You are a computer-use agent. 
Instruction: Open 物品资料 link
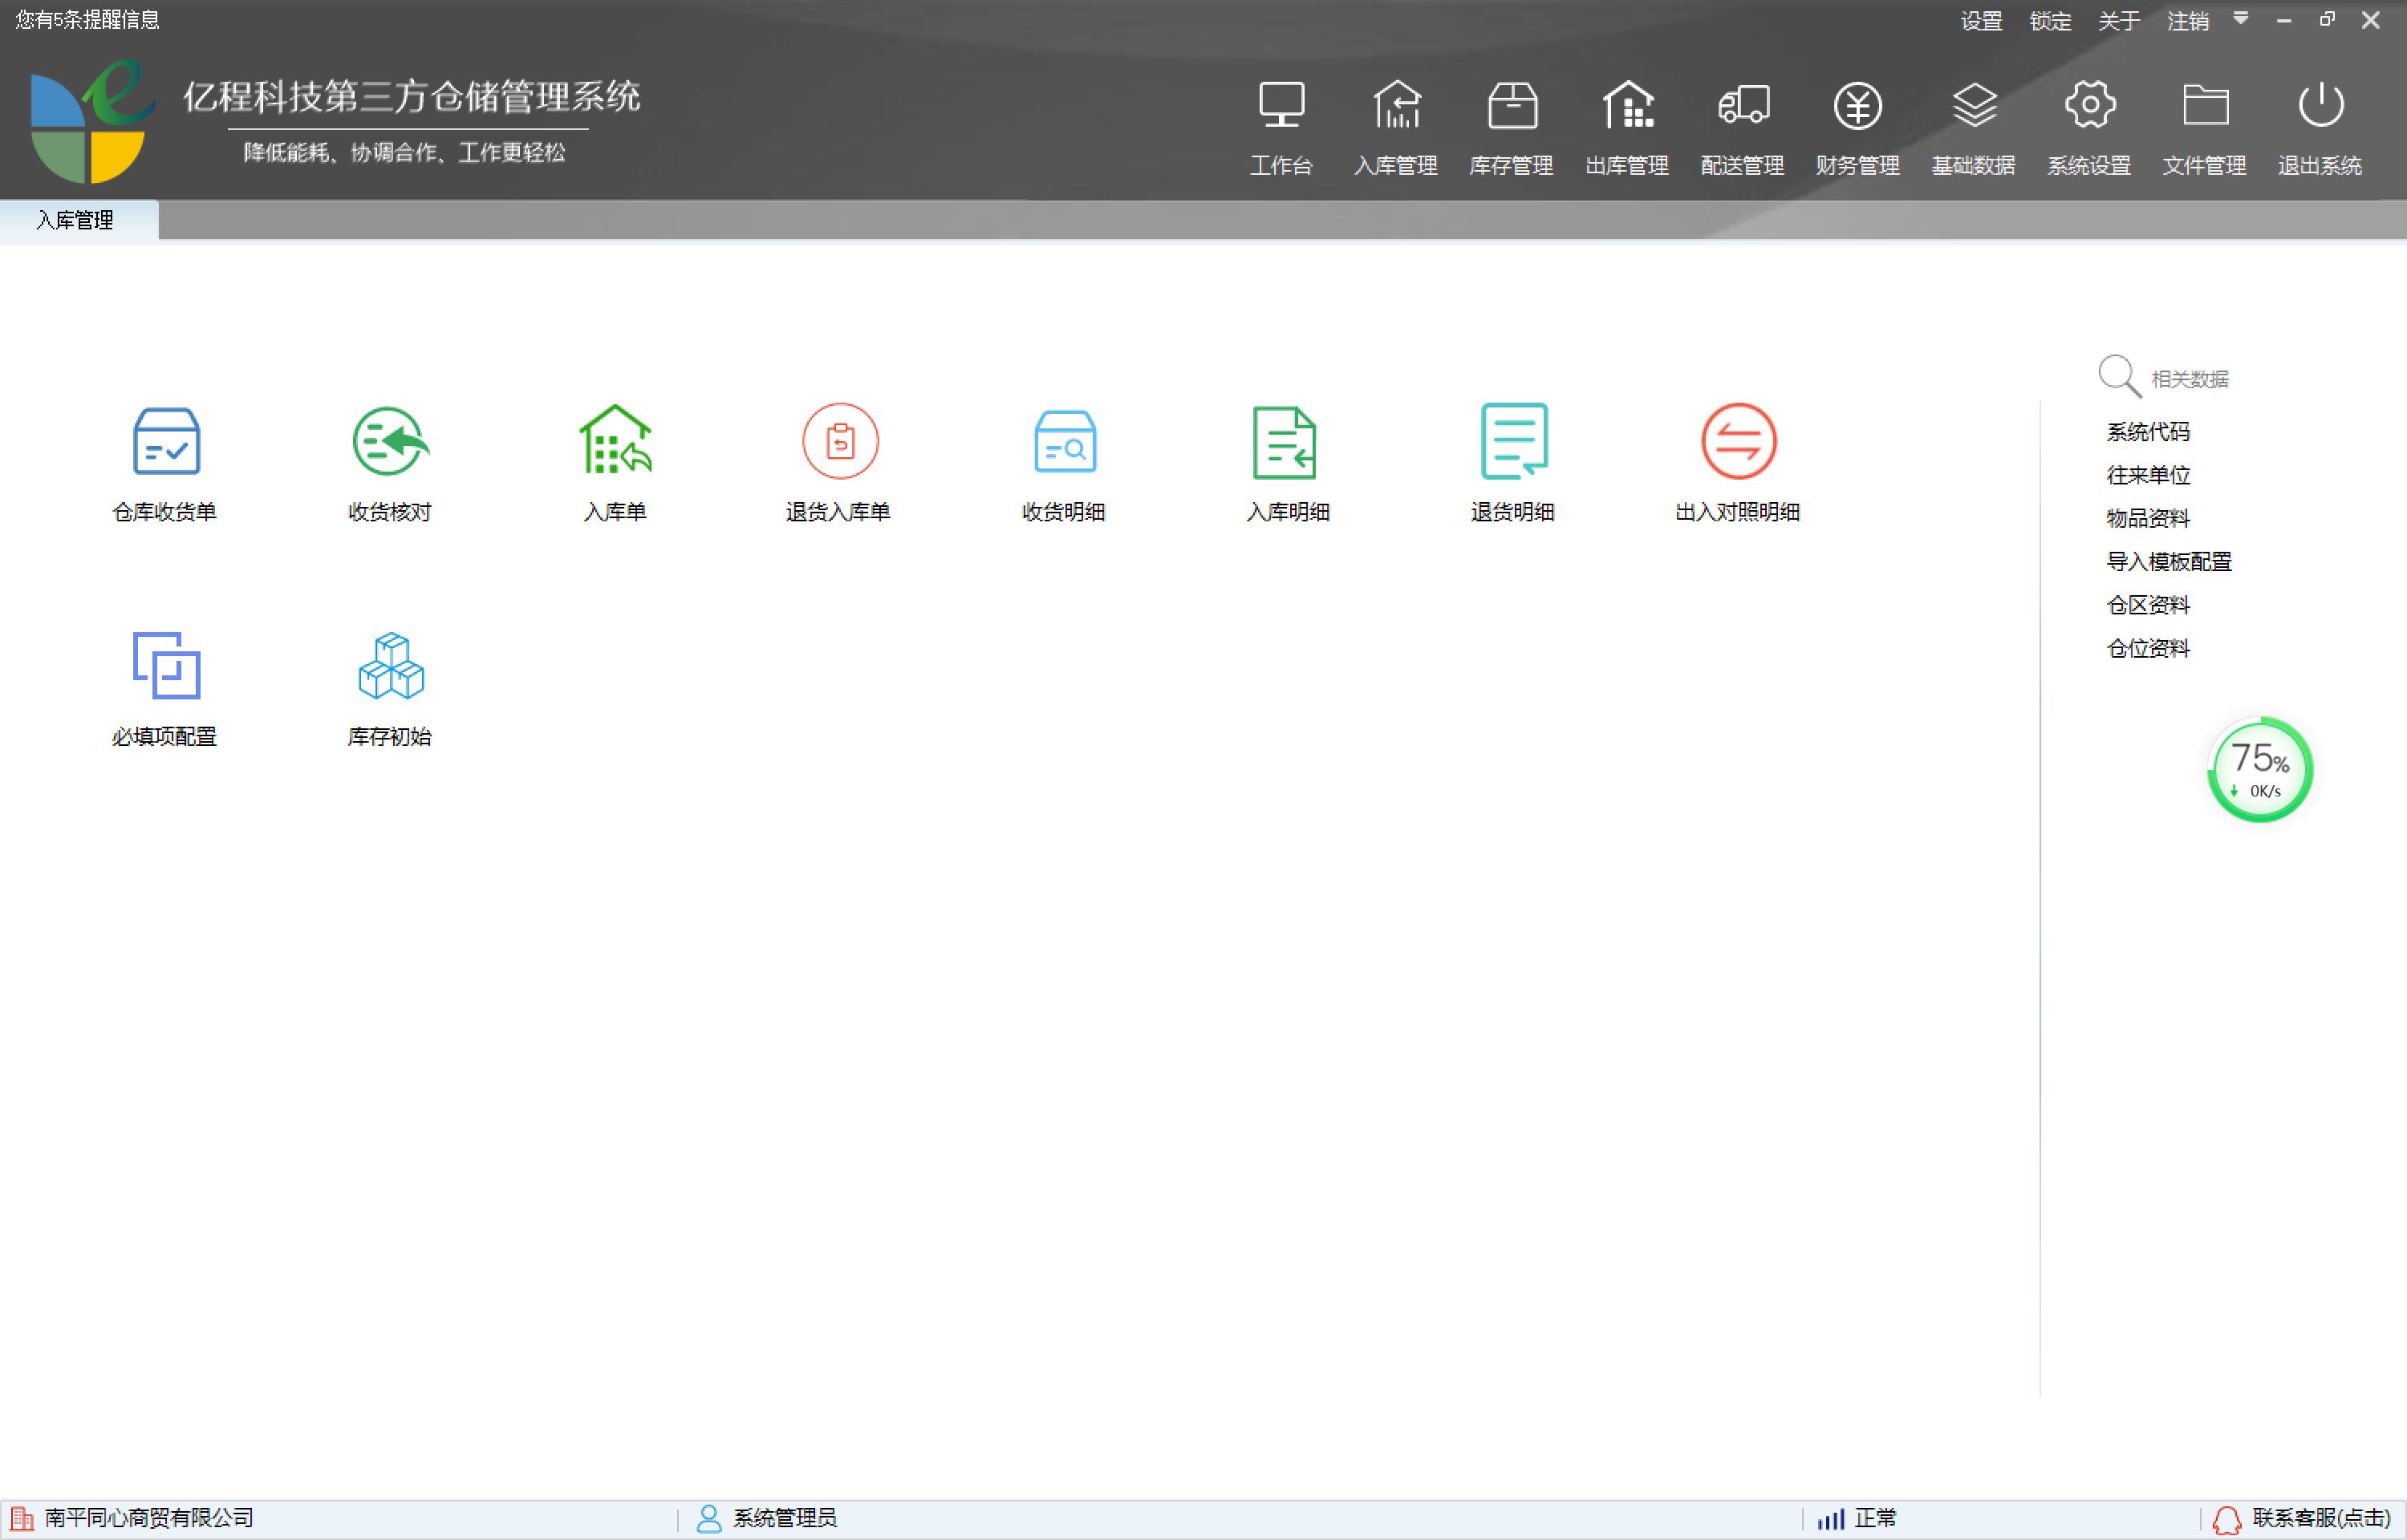tap(2146, 518)
